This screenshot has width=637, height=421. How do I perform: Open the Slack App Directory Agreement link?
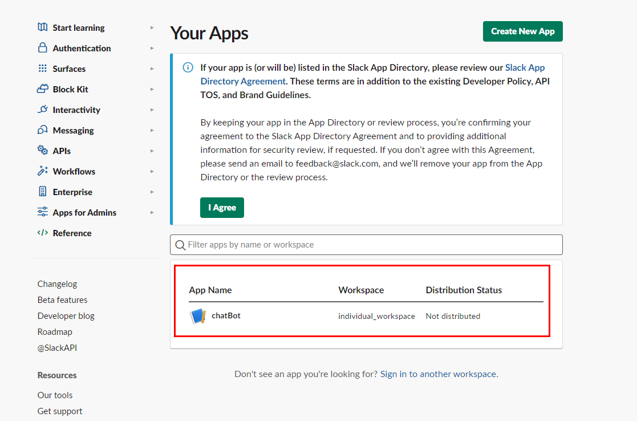[x=243, y=81]
